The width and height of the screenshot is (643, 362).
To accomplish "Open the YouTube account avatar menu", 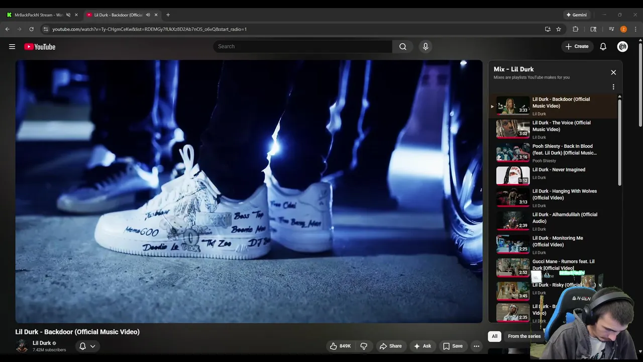I will tap(622, 46).
